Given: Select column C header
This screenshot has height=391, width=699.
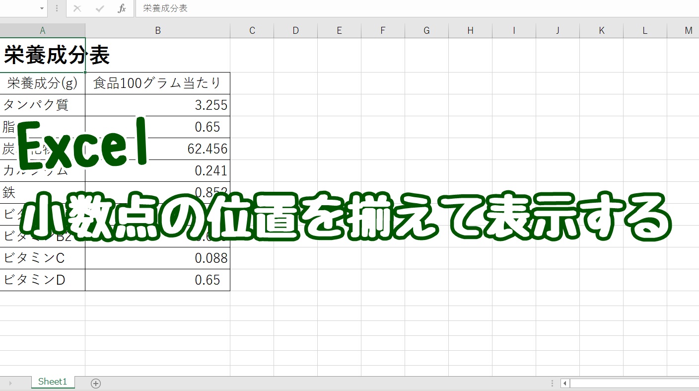Looking at the screenshot, I should pyautogui.click(x=252, y=31).
